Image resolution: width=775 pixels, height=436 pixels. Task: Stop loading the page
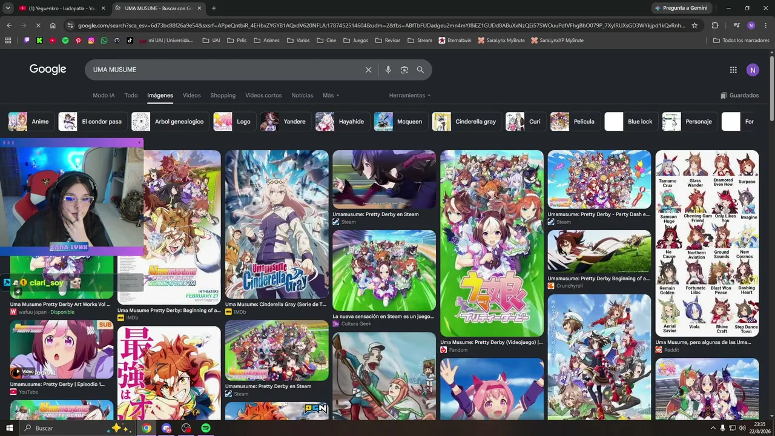(x=38, y=25)
